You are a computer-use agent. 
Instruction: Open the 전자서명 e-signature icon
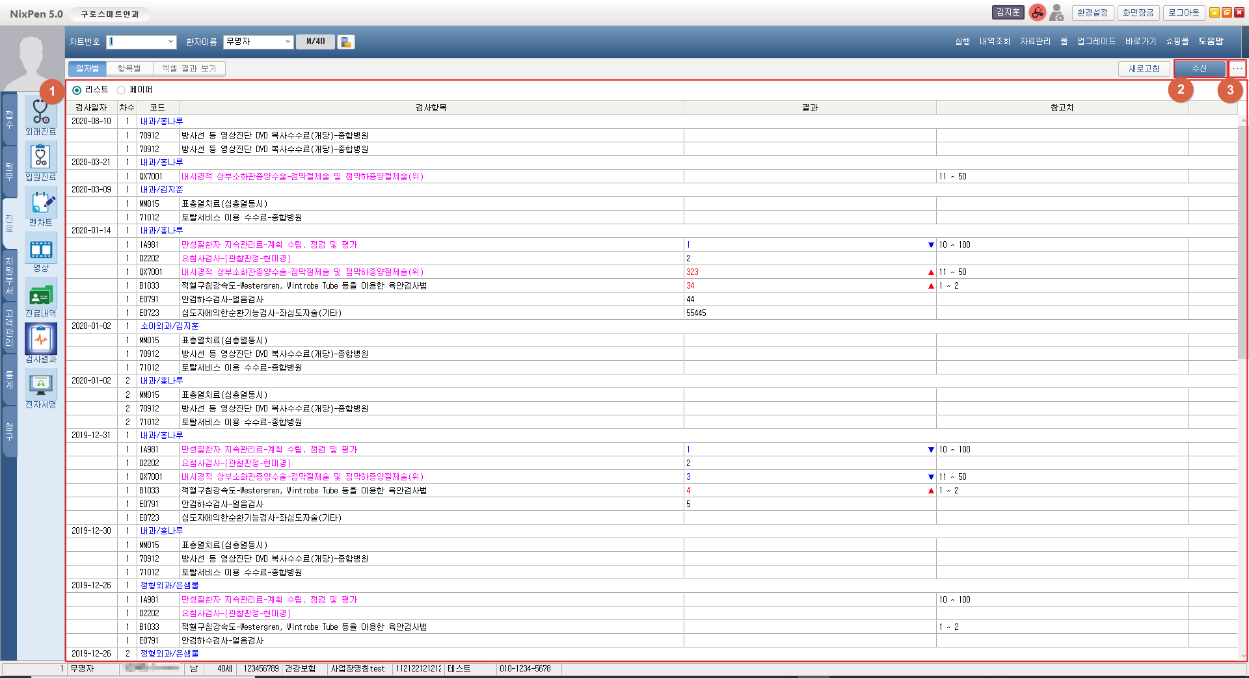point(41,386)
